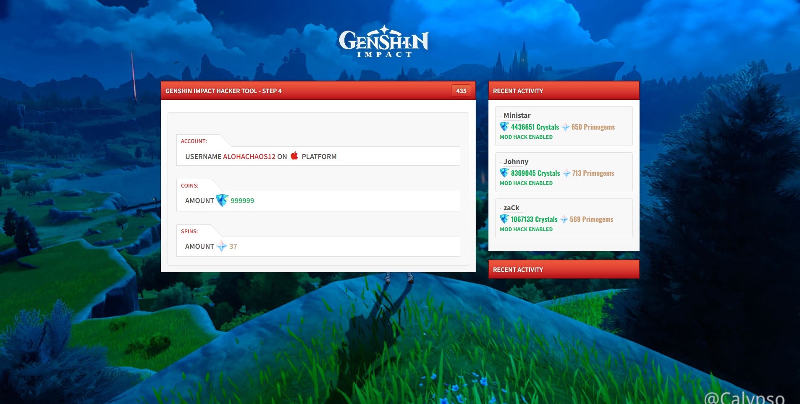Click the crystal icon in Ministar's entry

pos(504,127)
